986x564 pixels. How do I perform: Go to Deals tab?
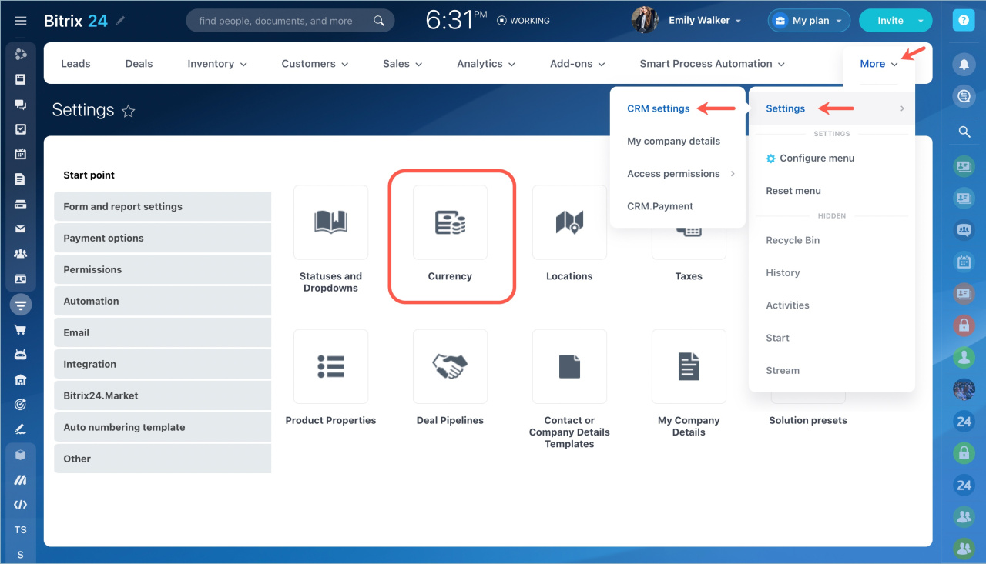[139, 64]
